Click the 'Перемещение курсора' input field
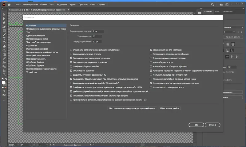Image resolution: width=246 pixels, height=147 pixels. pos(98,31)
